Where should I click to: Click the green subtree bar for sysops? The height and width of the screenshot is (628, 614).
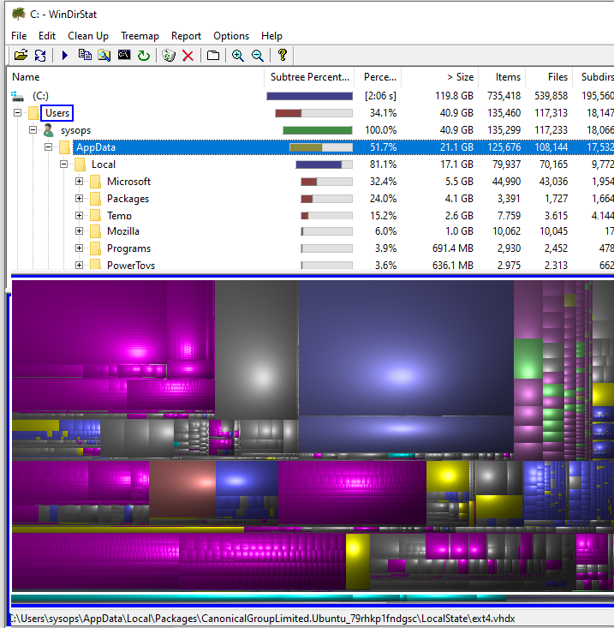(x=318, y=130)
